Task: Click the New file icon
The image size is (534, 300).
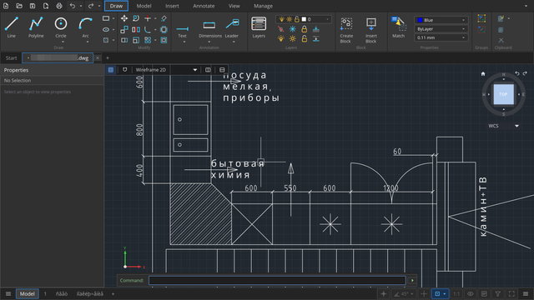Action: (6, 6)
